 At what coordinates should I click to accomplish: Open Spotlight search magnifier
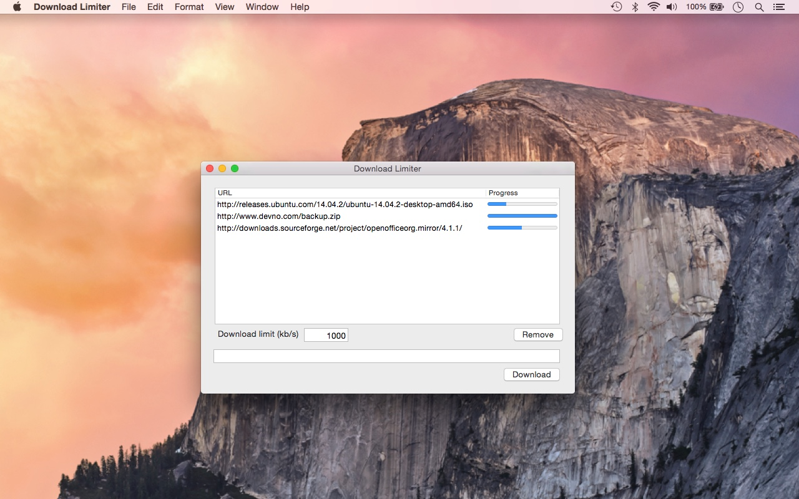pyautogui.click(x=759, y=7)
